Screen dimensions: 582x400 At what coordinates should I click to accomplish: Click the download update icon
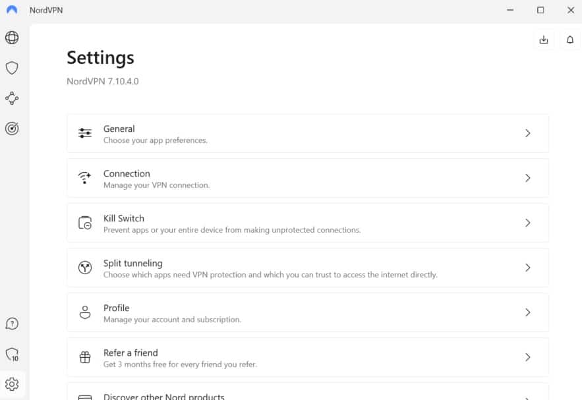point(544,40)
